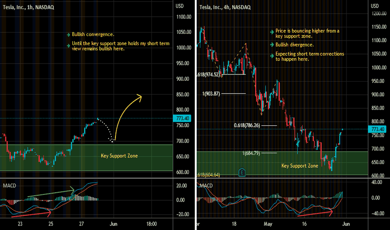Select the 'Bullish divergence.' annotation
The width and height of the screenshot is (390, 230).
(295, 45)
